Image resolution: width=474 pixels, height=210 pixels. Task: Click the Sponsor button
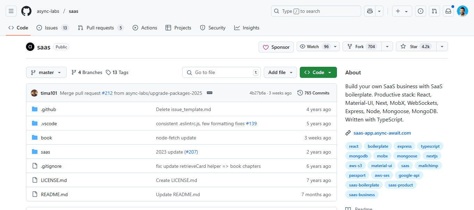tap(276, 47)
